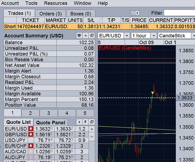Open the Tools menu
The height and width of the screenshot is (162, 195).
[31, 3]
